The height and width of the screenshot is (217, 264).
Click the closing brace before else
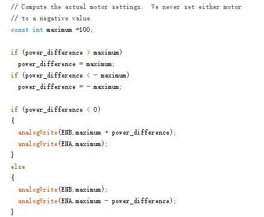[13, 154]
